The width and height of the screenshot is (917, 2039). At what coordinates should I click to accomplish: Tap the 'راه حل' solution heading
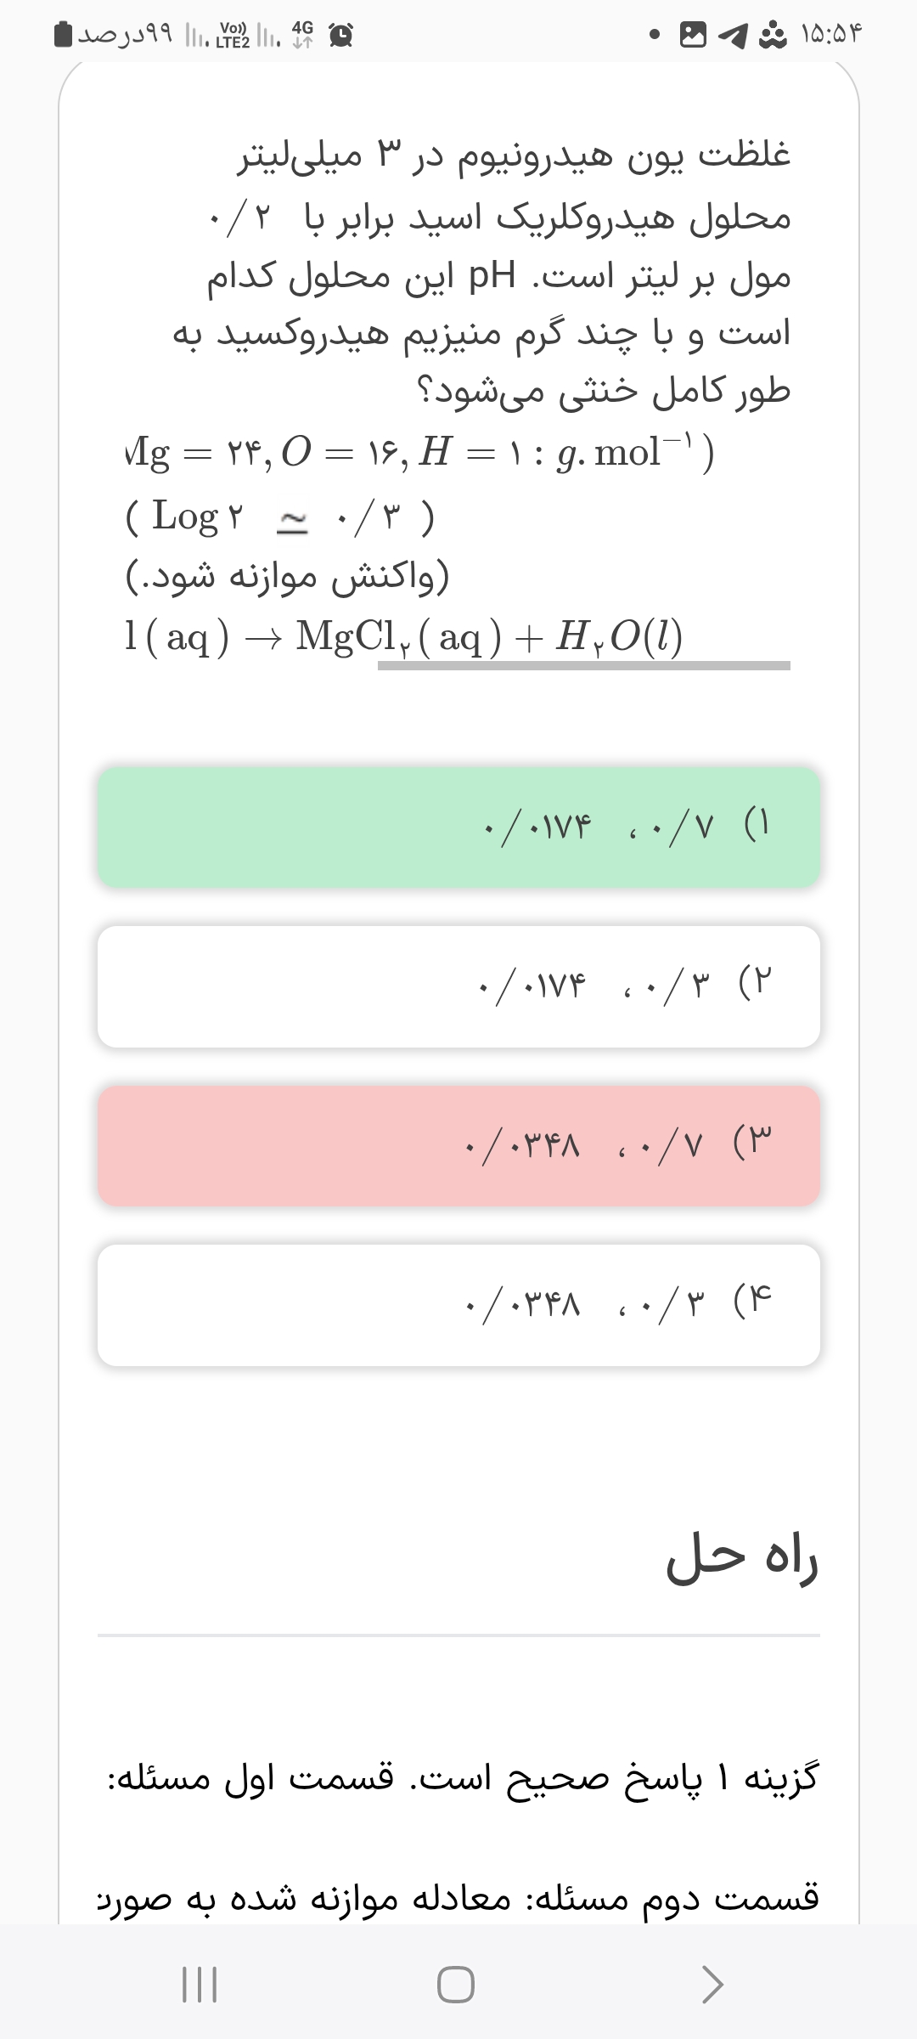pyautogui.click(x=741, y=1558)
